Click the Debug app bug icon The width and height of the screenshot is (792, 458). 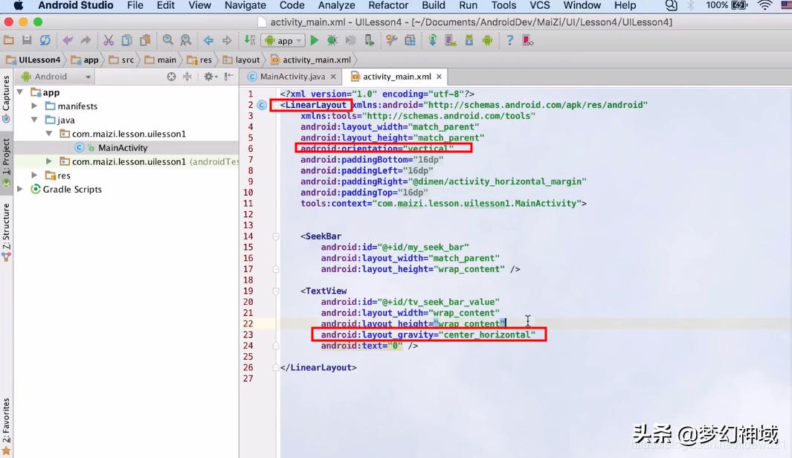click(332, 41)
